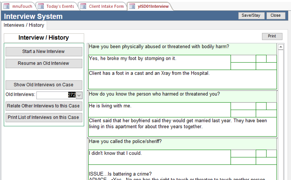Click the mnuTouch tab form icon
The image size is (291, 180).
(7, 6)
